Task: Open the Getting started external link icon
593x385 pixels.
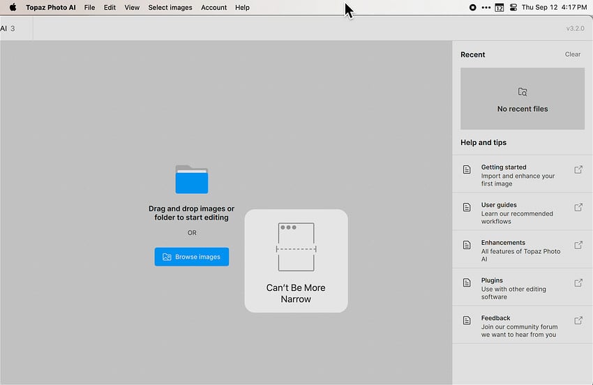Action: click(x=578, y=169)
